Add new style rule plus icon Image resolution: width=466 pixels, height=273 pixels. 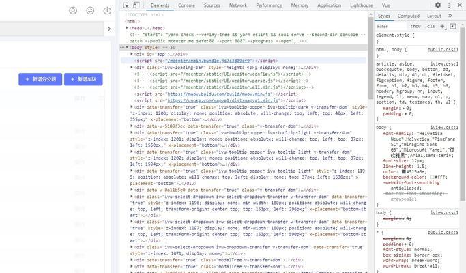tap(442, 27)
